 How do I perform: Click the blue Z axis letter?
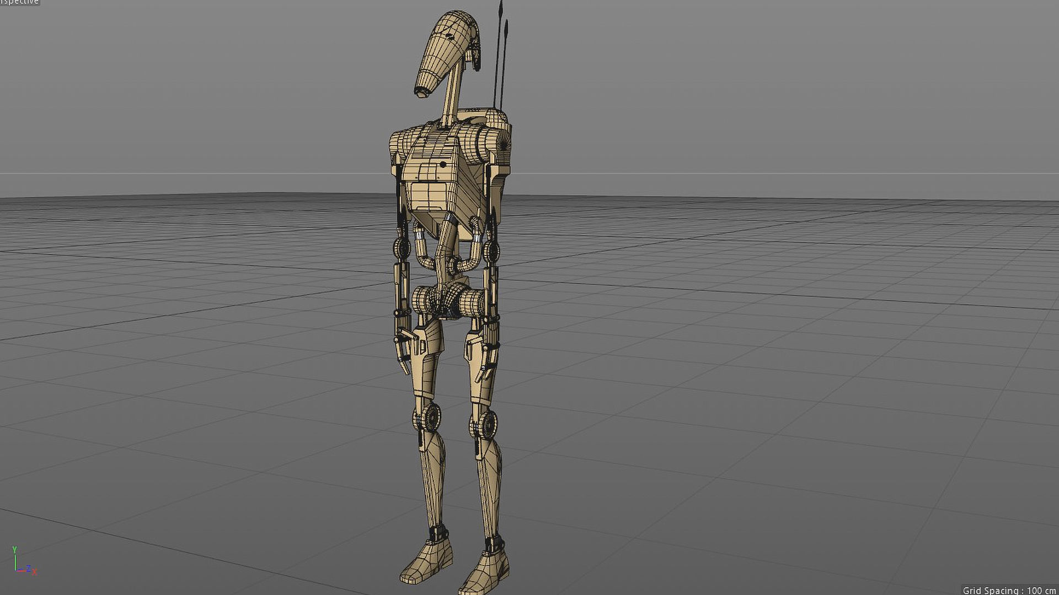[28, 569]
